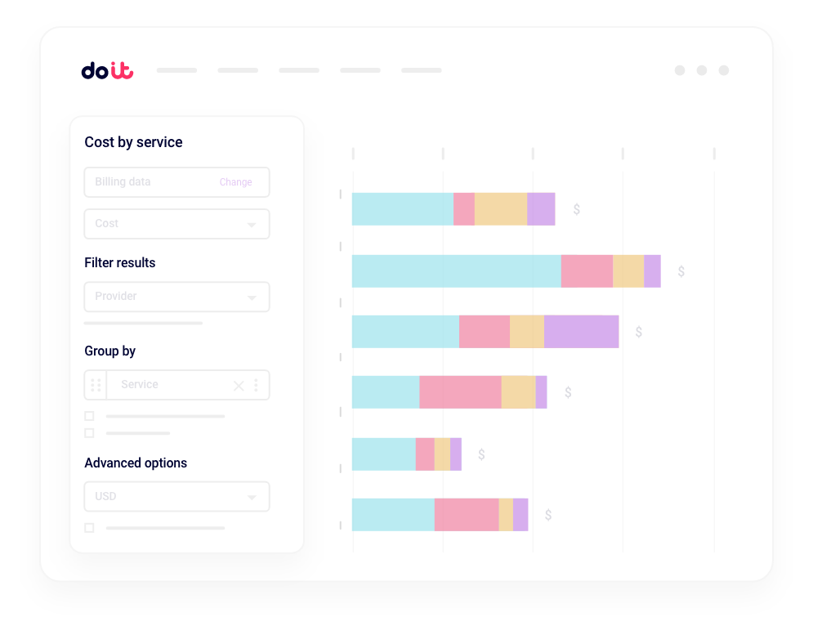Tick the first checkbox under Group by
Viewport: 813px width, 635px height.
pos(89,416)
